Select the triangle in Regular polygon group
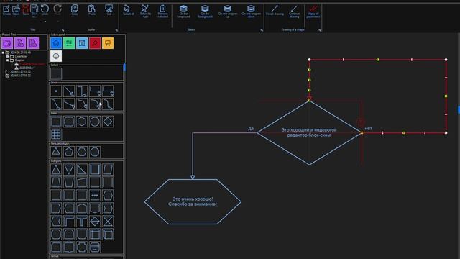The image size is (460, 259). [56, 152]
